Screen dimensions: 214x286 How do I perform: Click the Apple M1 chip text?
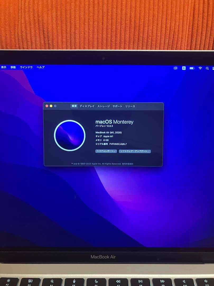point(108,136)
